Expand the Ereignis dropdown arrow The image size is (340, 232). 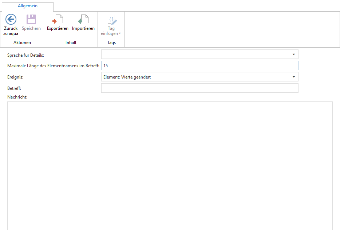[293, 77]
